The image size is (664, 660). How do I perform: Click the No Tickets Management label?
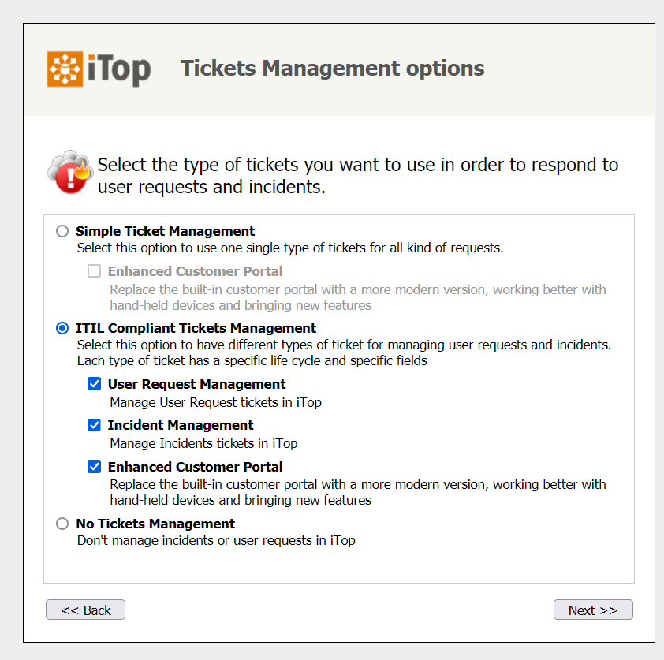click(155, 524)
